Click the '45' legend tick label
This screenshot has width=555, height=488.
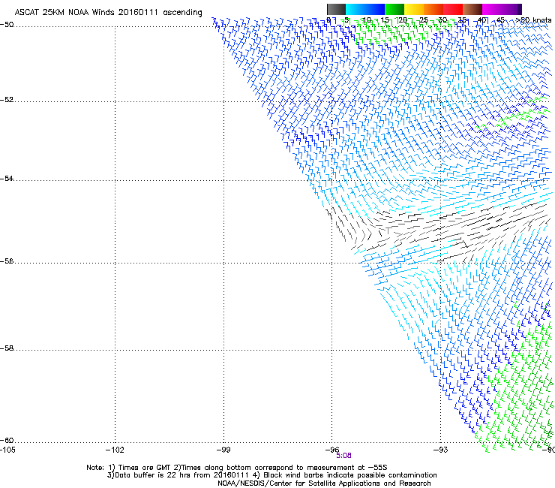500,20
